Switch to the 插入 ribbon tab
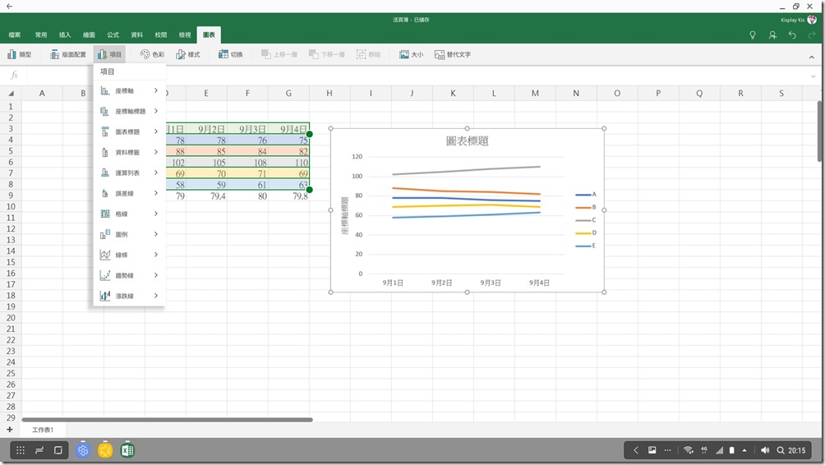Viewport: 825px width, 465px height. click(x=65, y=35)
